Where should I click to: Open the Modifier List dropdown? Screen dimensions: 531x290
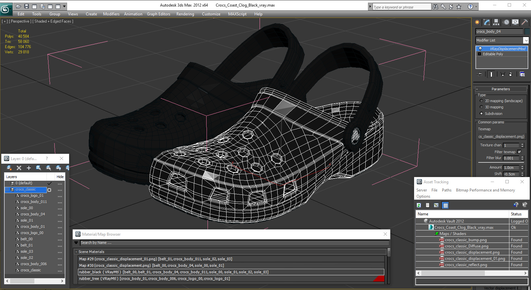tap(526, 40)
